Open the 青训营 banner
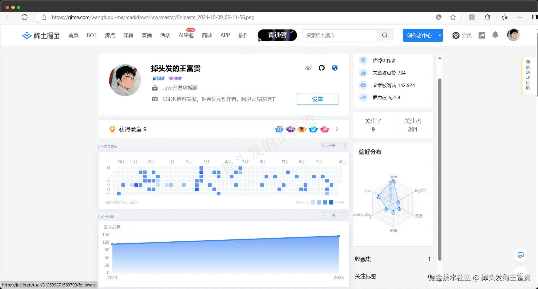The height and width of the screenshot is (289, 538). click(x=277, y=35)
